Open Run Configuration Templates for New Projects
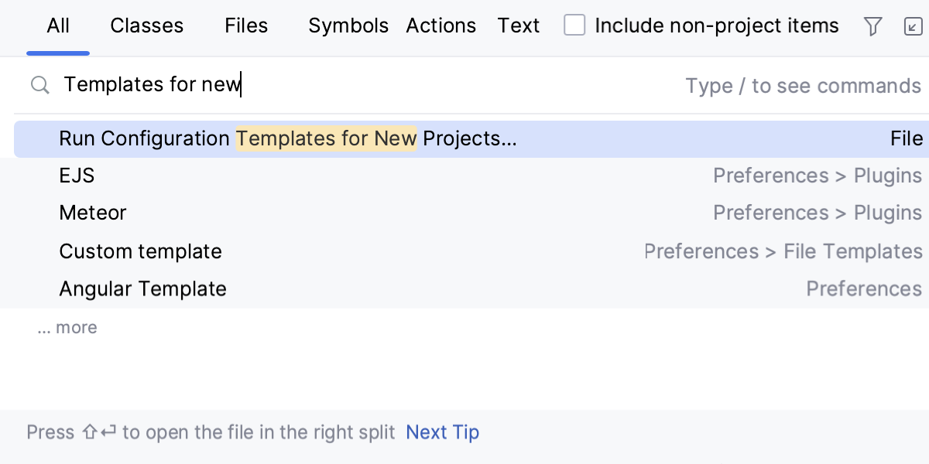The image size is (929, 464). [286, 138]
